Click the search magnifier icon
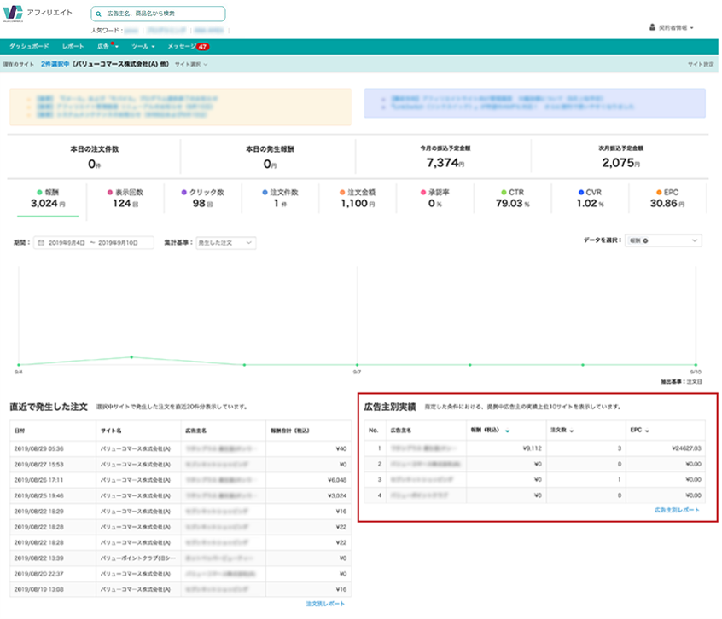 tap(98, 14)
